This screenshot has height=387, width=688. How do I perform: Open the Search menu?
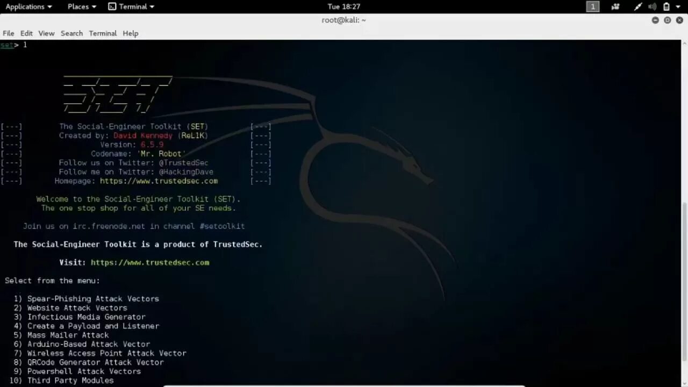point(71,33)
